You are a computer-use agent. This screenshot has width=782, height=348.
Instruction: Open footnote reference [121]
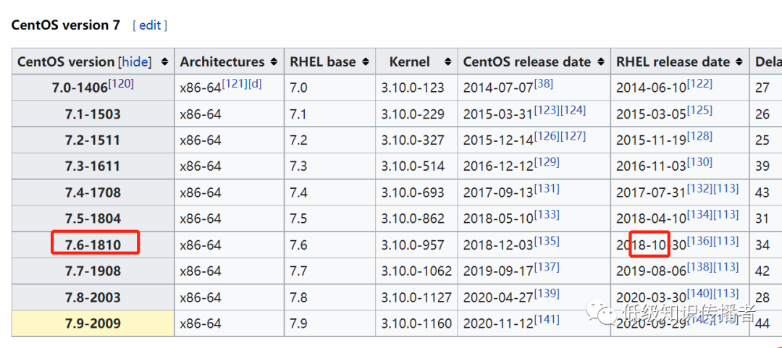(234, 84)
